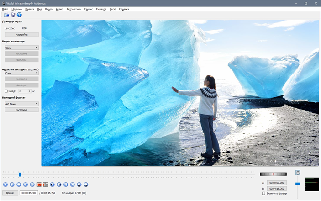Image resolution: width=321 pixels, height=201 pixels.
Task: Expand the AVI Muxer output format dropdown
Action: coord(21,104)
